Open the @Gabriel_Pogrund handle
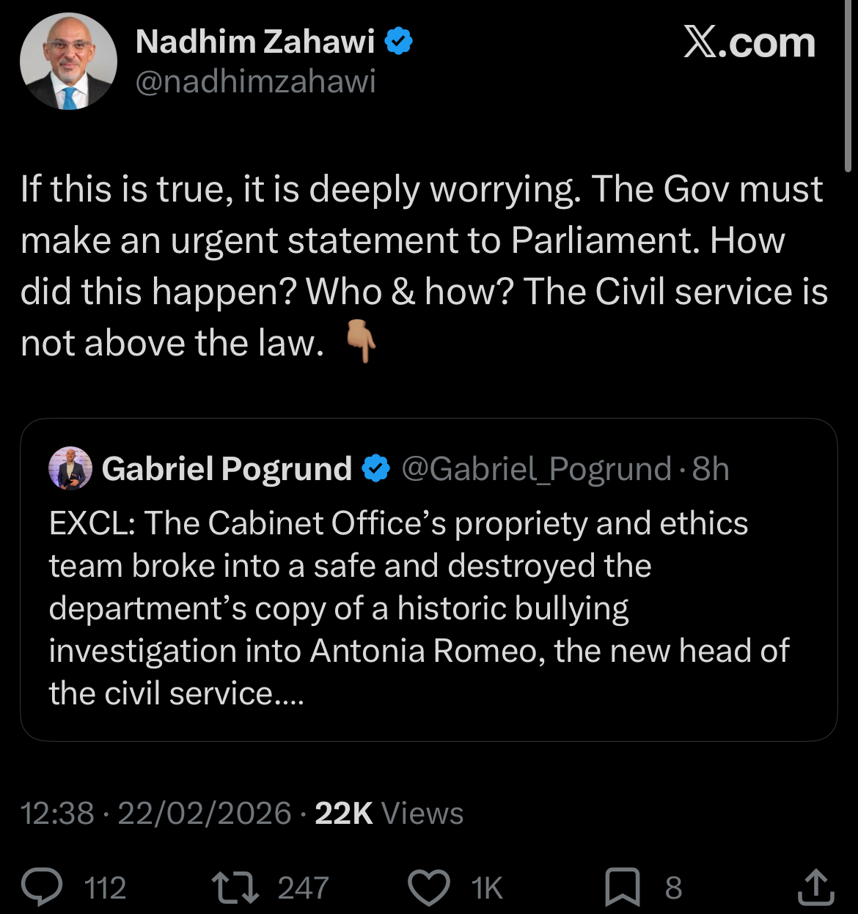Viewport: 858px width, 914px height. (x=536, y=469)
